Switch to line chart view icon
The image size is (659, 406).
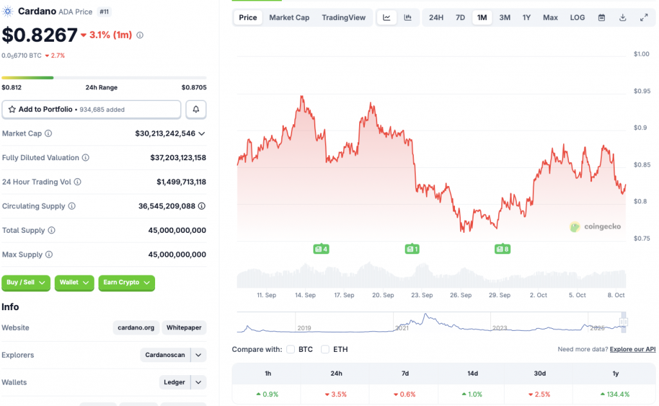(387, 17)
